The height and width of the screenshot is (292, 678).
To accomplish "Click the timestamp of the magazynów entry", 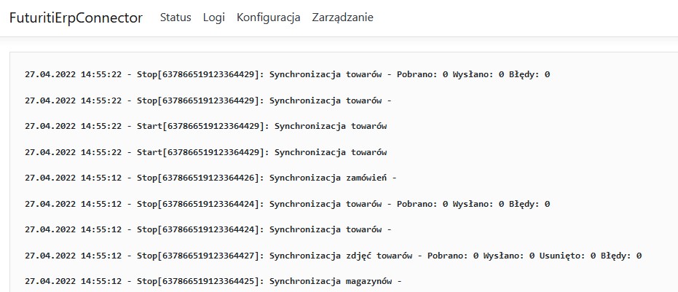I will pos(73,281).
